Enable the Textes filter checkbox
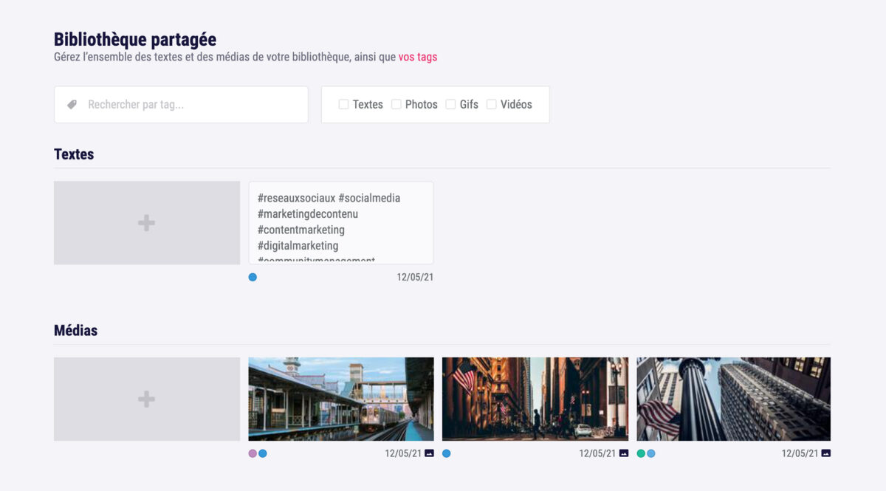The width and height of the screenshot is (886, 491). pyautogui.click(x=343, y=104)
